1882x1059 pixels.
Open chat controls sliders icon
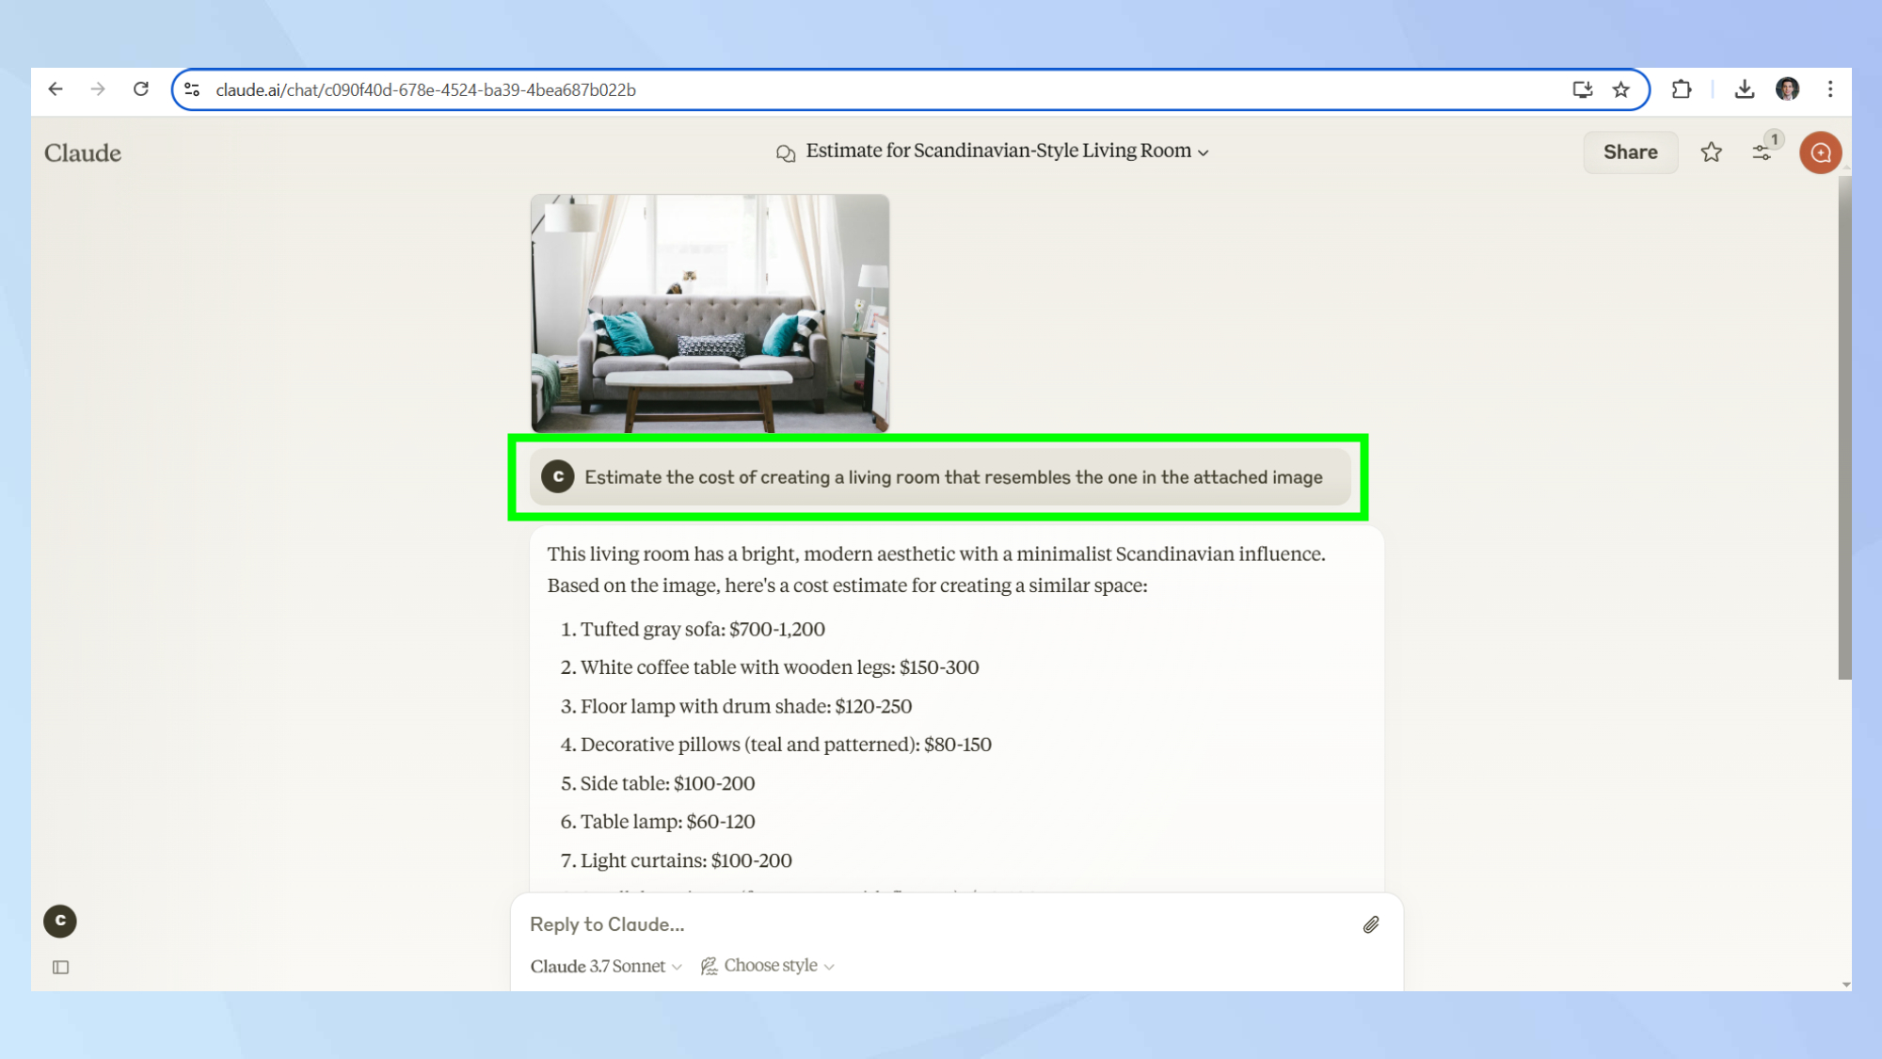tap(1762, 152)
